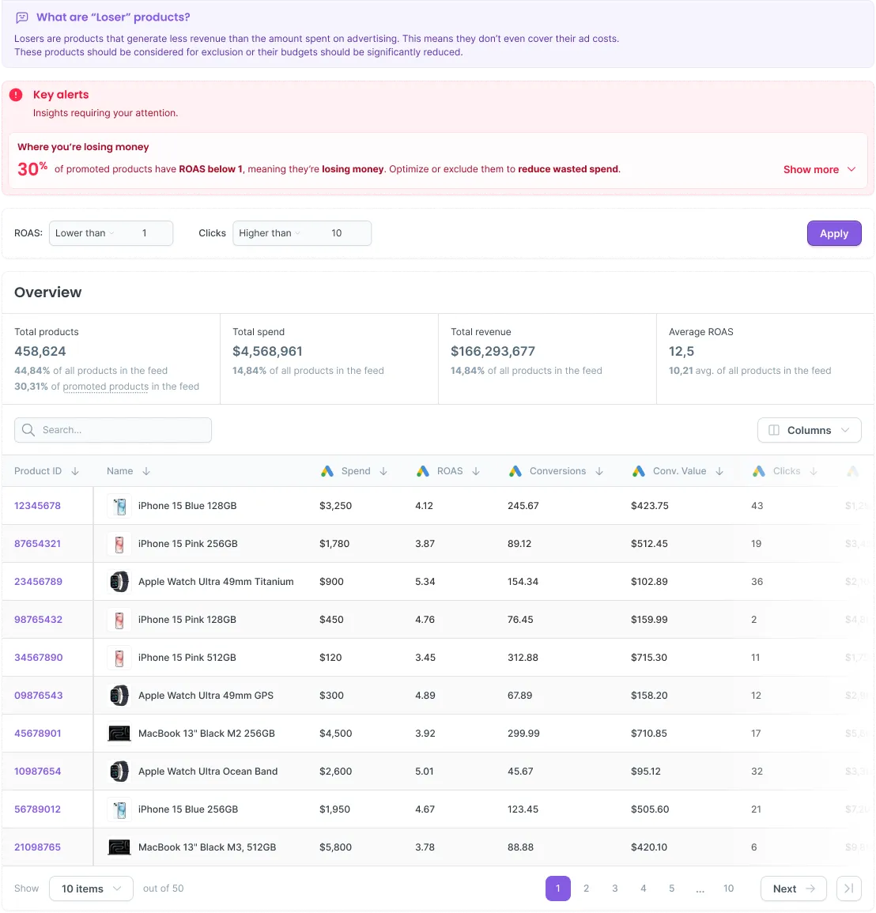Open product ID 10987654
Image resolution: width=876 pixels, height=913 pixels.
37,771
